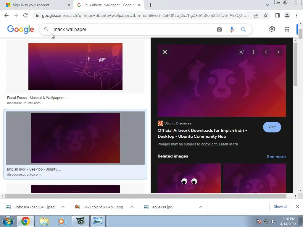Close the downloads bar
This screenshot has width=303, height=227.
(x=298, y=207)
